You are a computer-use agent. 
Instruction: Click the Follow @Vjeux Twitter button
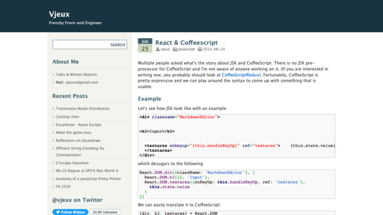pyautogui.click(x=70, y=212)
